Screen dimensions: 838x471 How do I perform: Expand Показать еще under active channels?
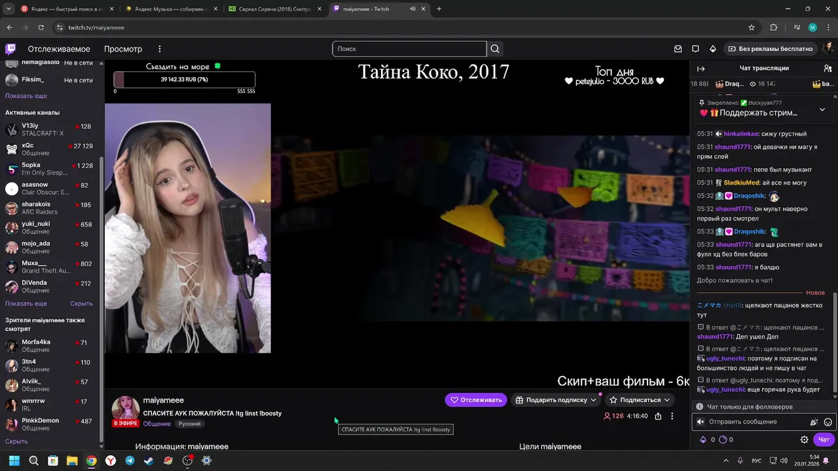pos(26,304)
